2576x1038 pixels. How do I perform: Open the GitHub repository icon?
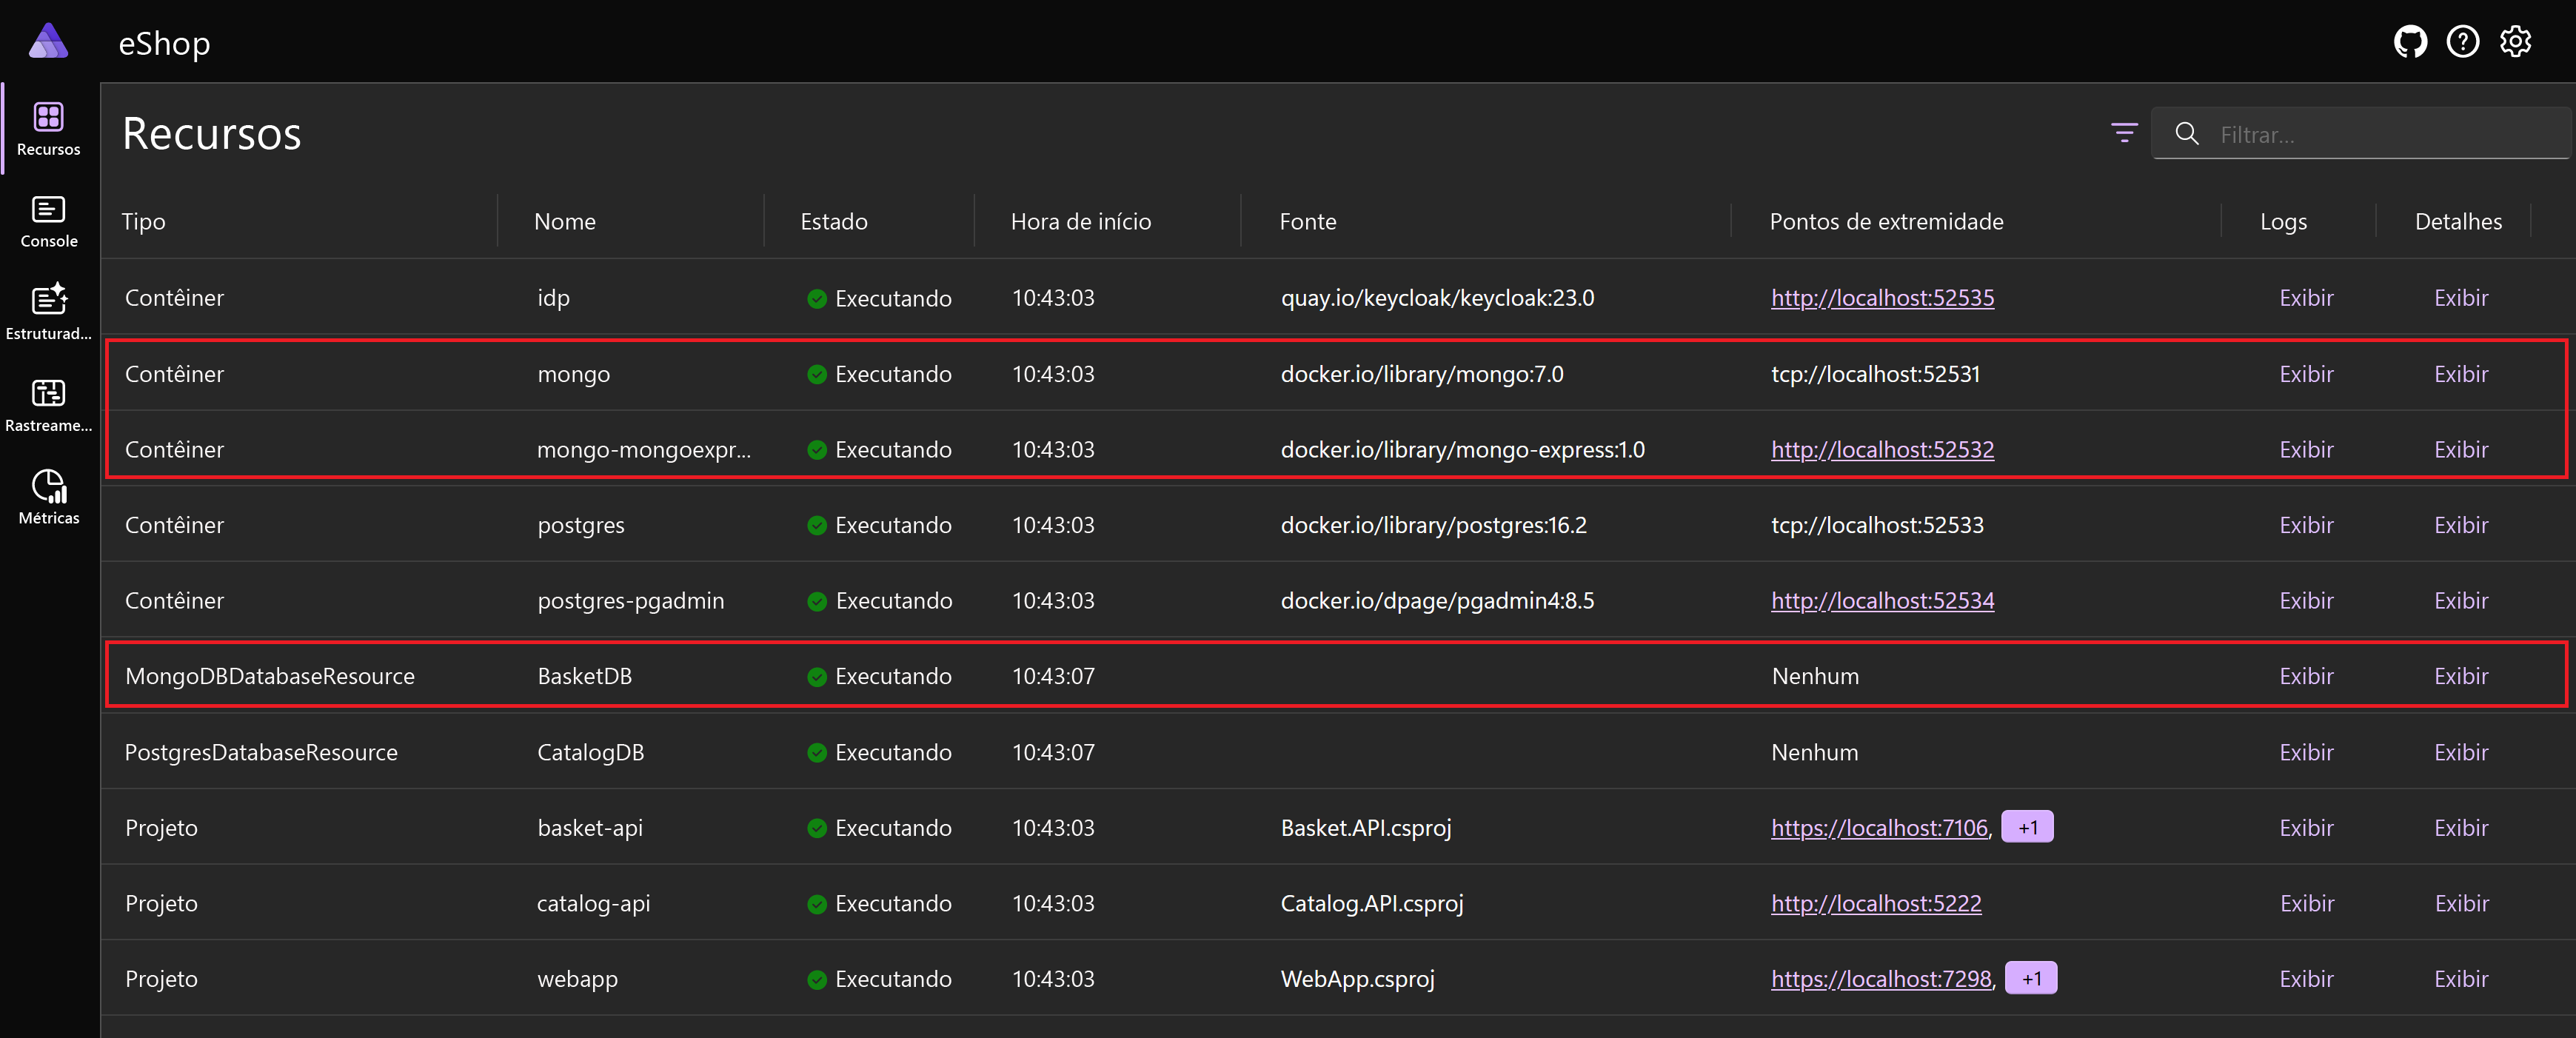[2410, 42]
